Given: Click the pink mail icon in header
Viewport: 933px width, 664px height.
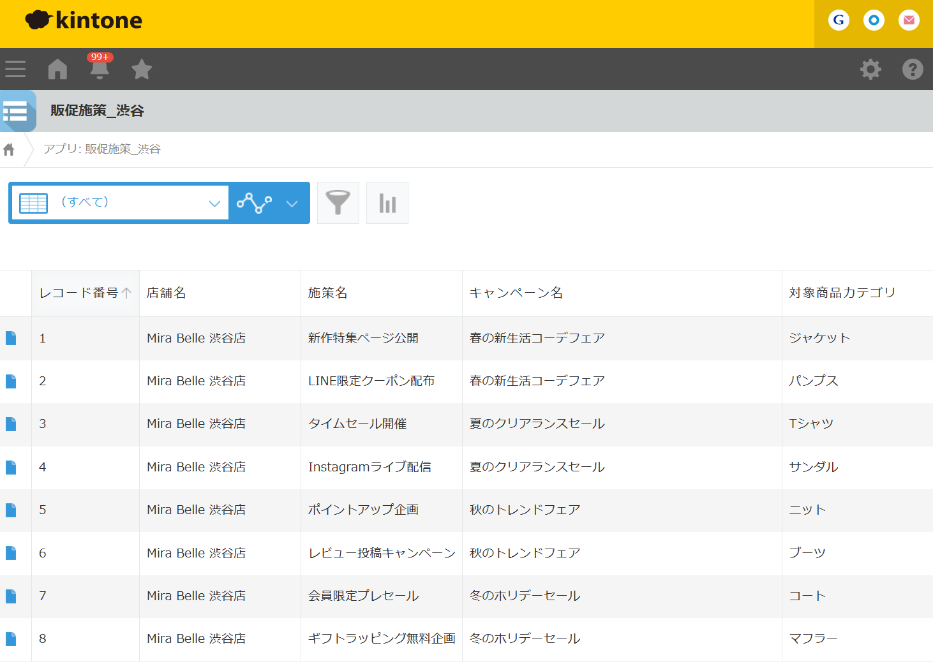Looking at the screenshot, I should point(909,20).
